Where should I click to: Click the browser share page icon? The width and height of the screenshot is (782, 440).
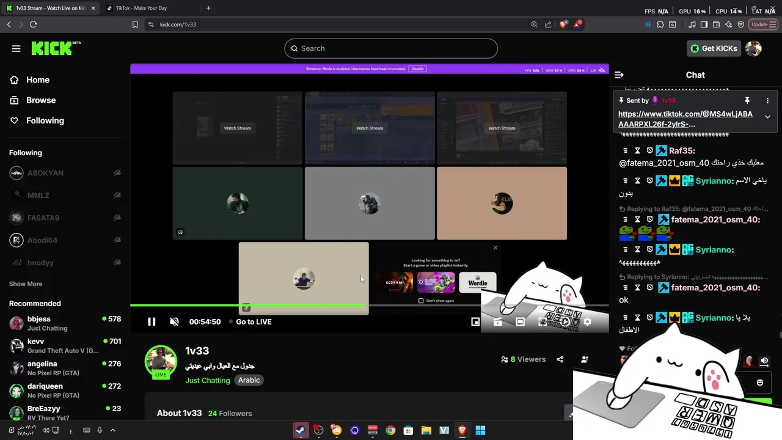point(548,24)
